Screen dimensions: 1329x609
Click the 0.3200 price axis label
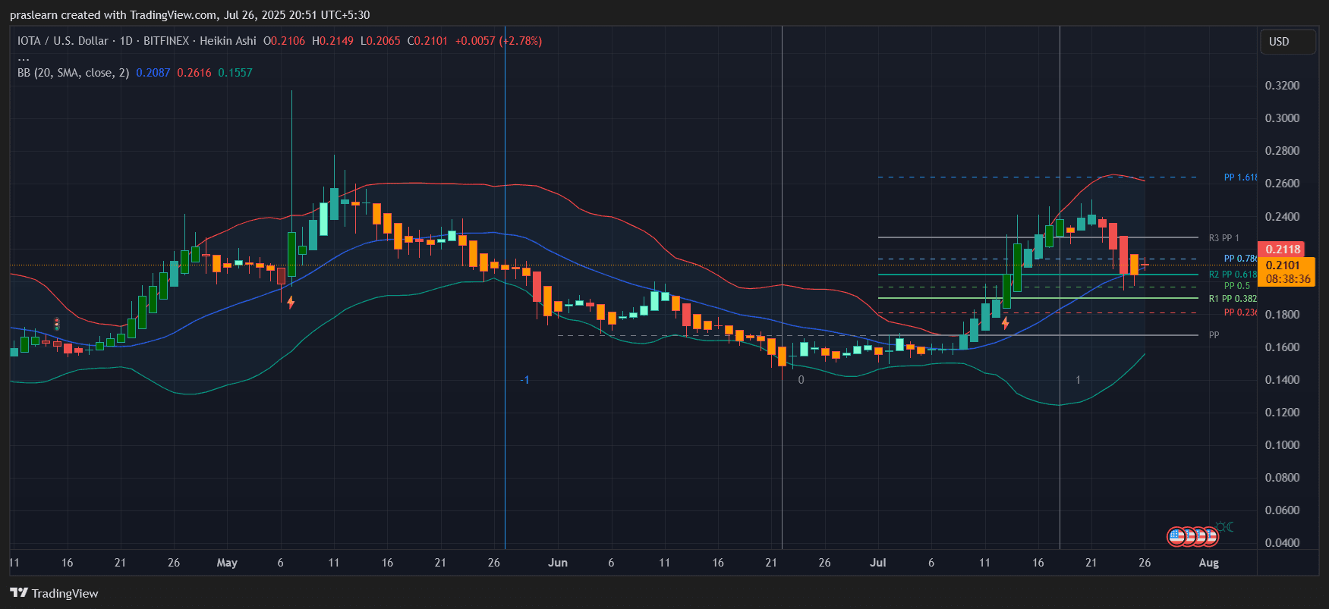[x=1282, y=86]
